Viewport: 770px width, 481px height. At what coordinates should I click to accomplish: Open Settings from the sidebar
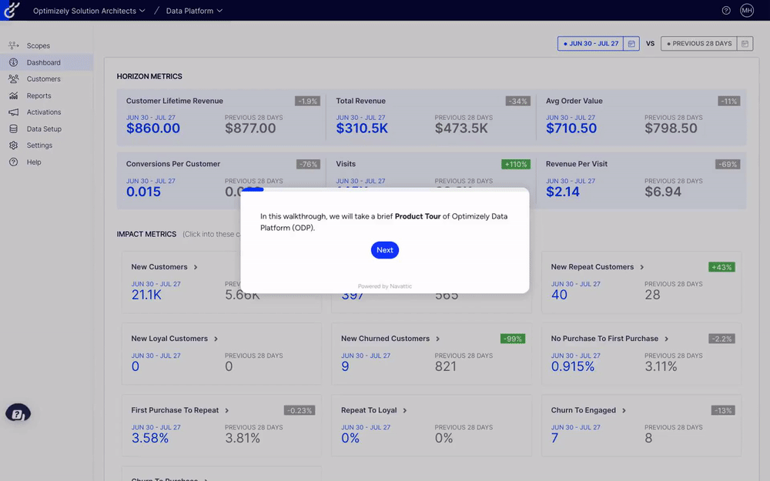pos(47,145)
